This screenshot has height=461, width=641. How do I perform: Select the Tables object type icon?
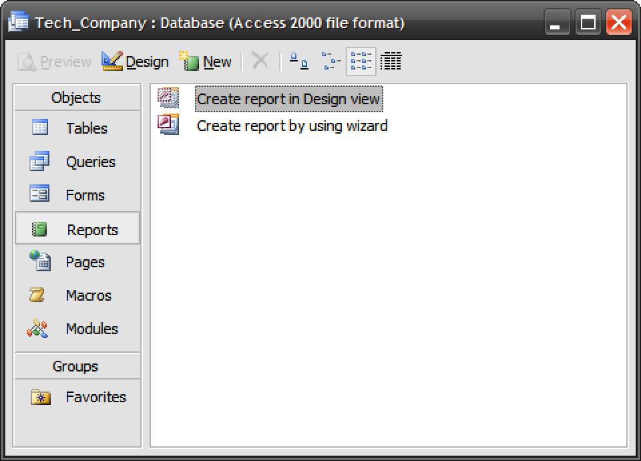[x=41, y=128]
